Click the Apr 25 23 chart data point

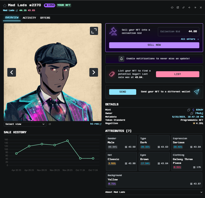[29, 146]
